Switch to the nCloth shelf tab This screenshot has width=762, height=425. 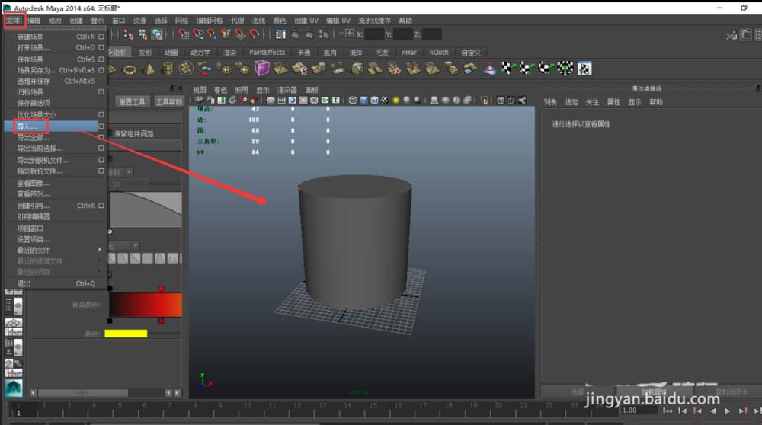pos(439,52)
